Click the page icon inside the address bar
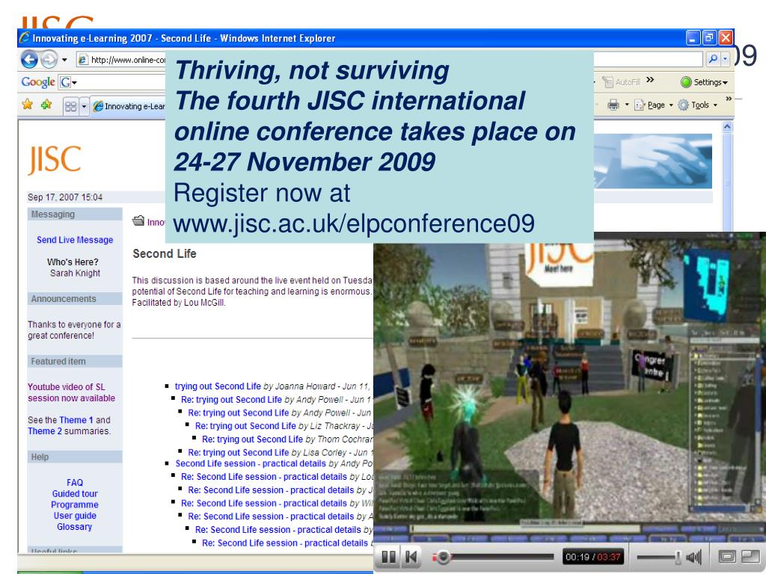 point(83,60)
